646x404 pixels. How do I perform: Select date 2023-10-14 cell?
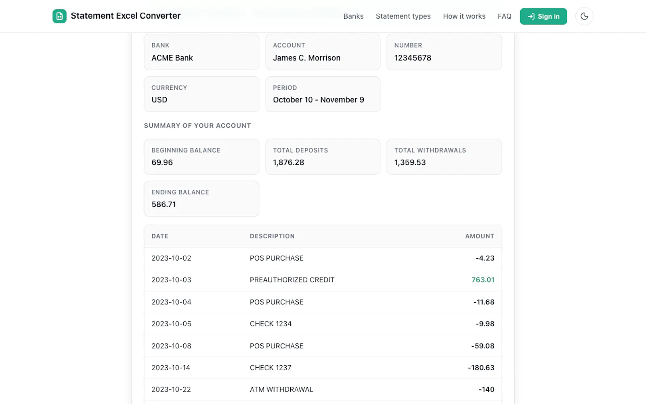coord(171,368)
